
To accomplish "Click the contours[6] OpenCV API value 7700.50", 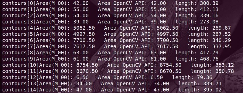I will pos(167,40).
